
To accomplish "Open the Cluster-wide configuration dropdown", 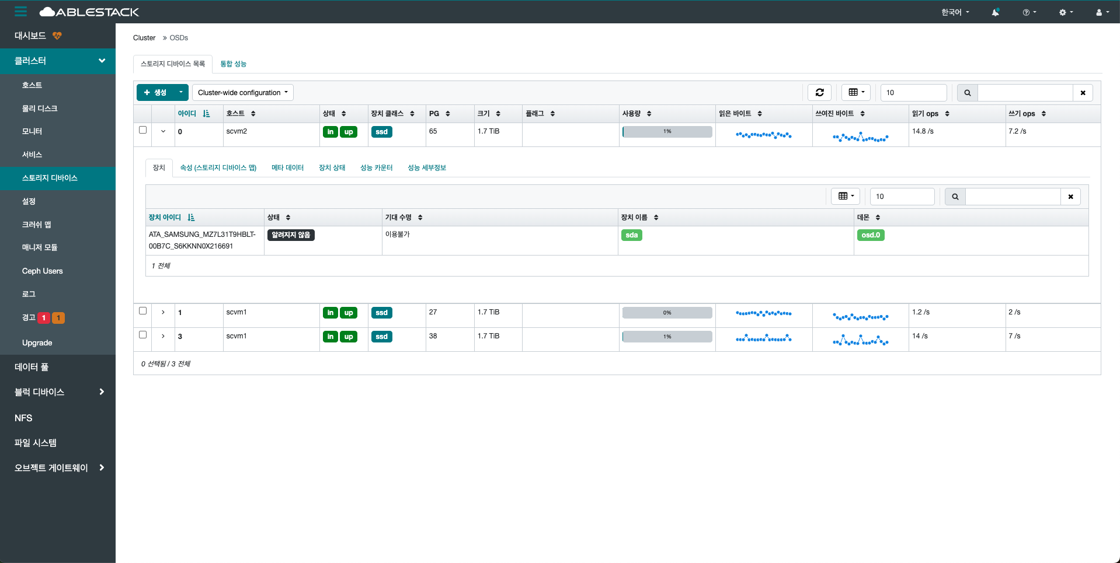I will coord(242,93).
